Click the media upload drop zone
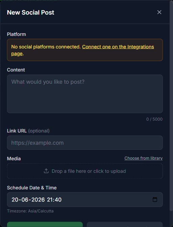Viewport: 173px width, 227px height. (85, 171)
